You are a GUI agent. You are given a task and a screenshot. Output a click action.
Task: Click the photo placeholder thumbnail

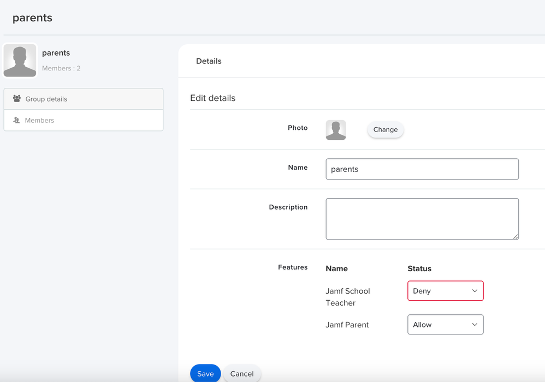tap(336, 130)
